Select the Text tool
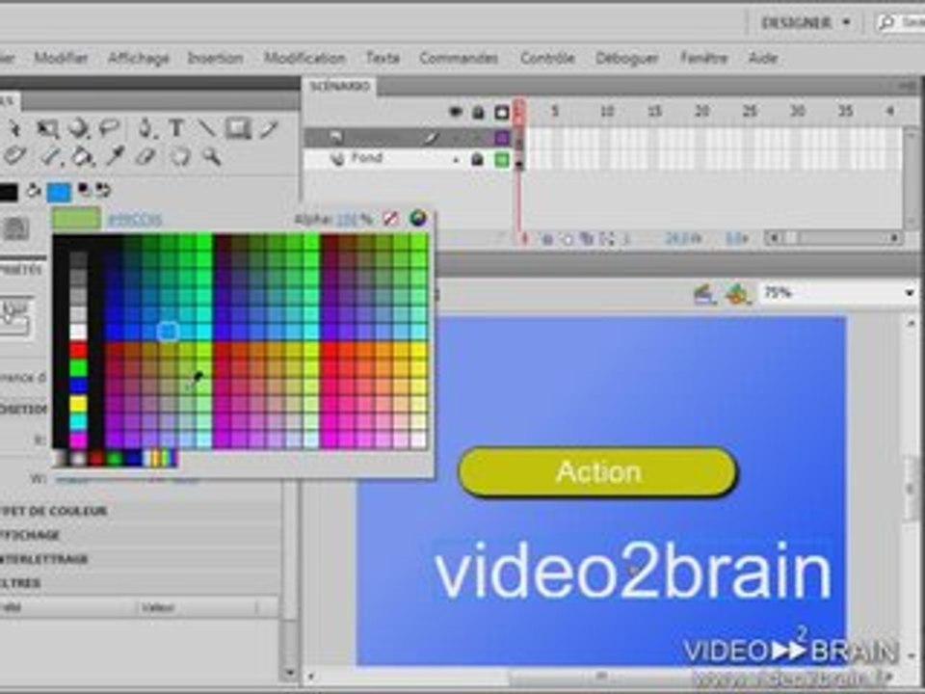The width and height of the screenshot is (925, 694). 175,128
